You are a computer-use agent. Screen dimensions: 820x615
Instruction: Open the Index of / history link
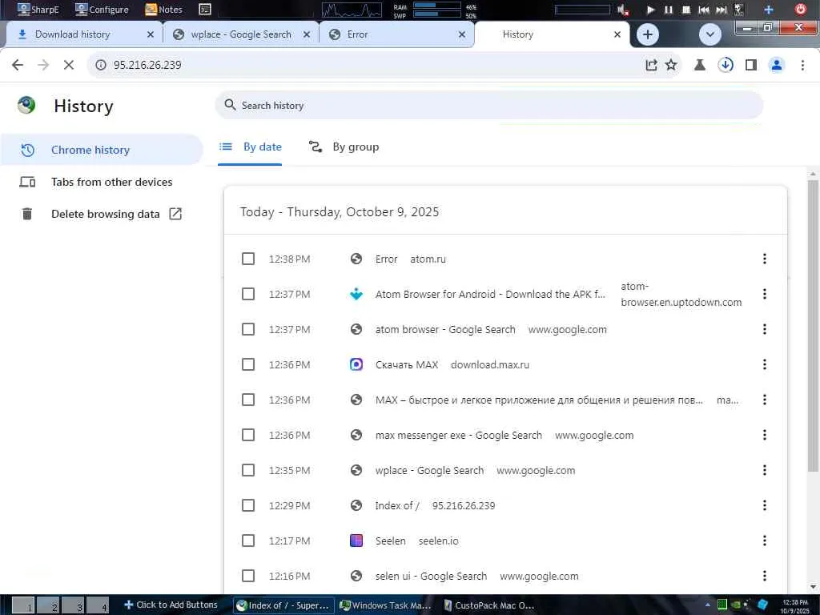[397, 506]
